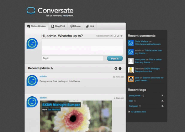Click Chris Wallace comment avatar
Image resolution: width=185 pixels, height=132 pixels.
click(x=131, y=43)
